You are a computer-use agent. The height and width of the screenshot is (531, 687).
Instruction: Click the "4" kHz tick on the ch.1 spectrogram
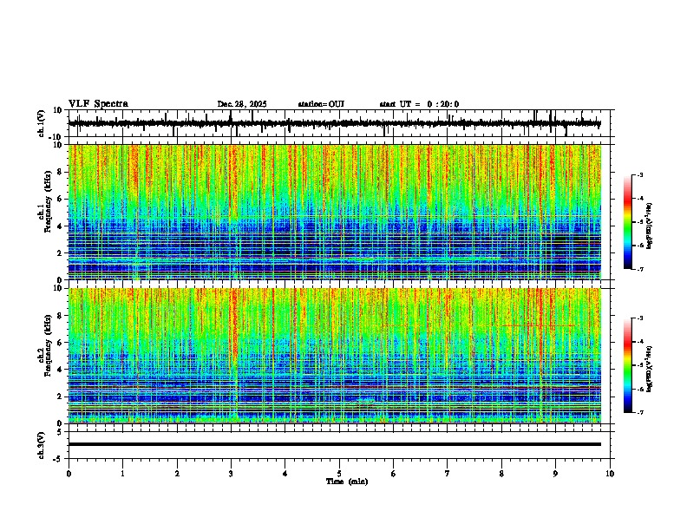pyautogui.click(x=60, y=226)
